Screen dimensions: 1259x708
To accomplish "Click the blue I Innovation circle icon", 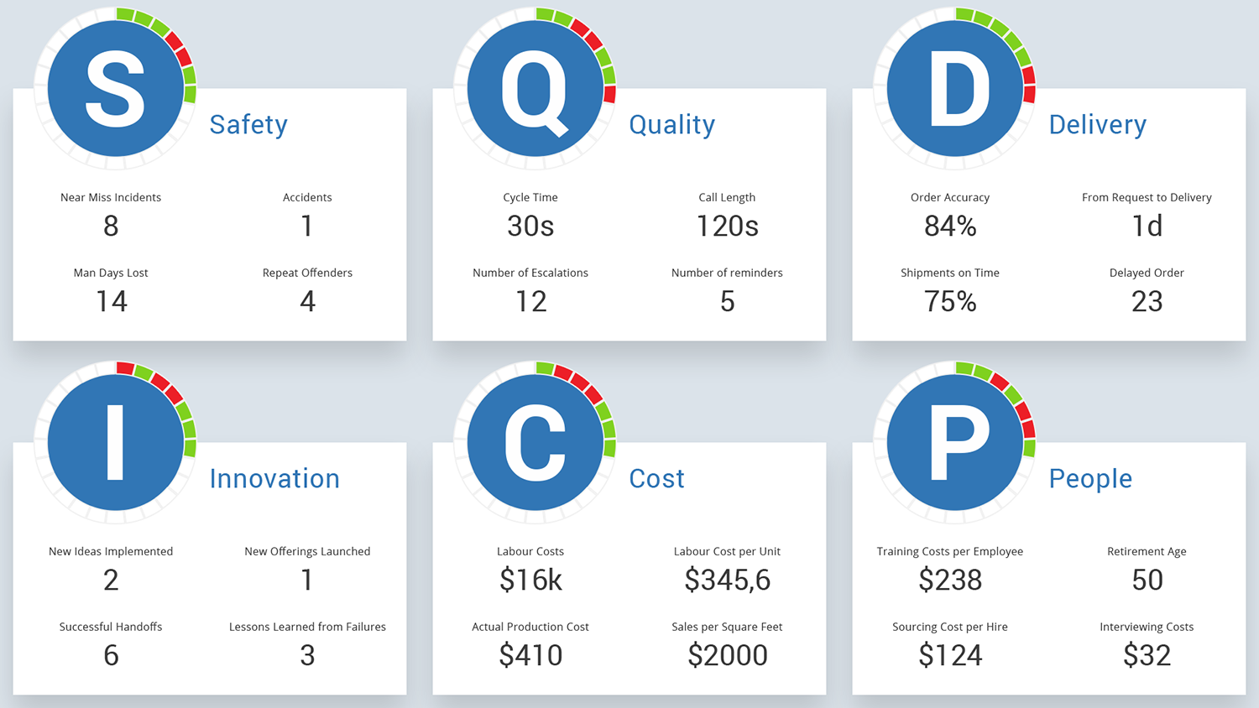I will tap(115, 443).
